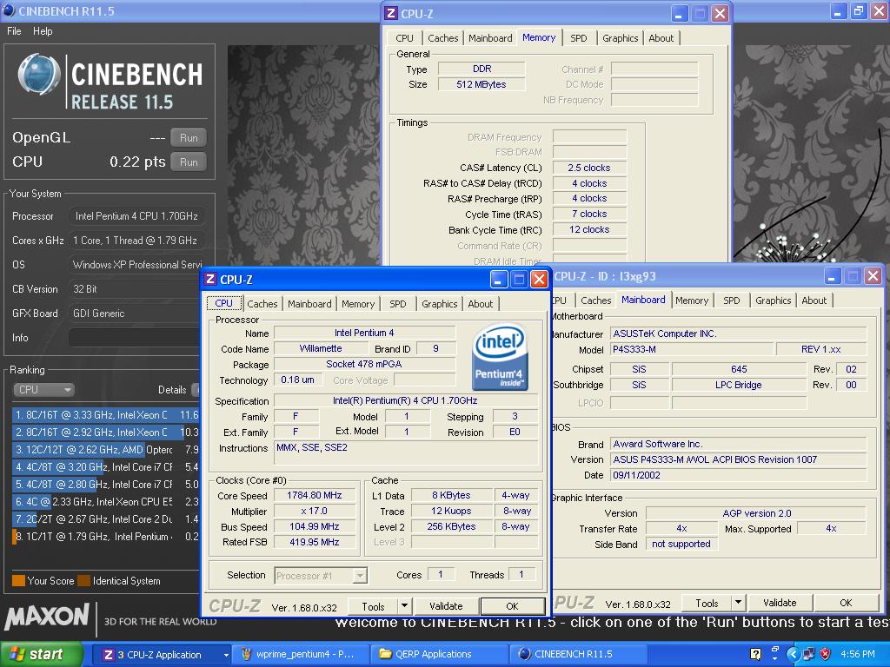Click the taskbar clock showing 4:56 PM
This screenshot has width=890, height=667.
857,654
